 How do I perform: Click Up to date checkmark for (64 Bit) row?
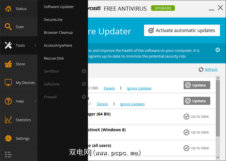[x=186, y=117]
